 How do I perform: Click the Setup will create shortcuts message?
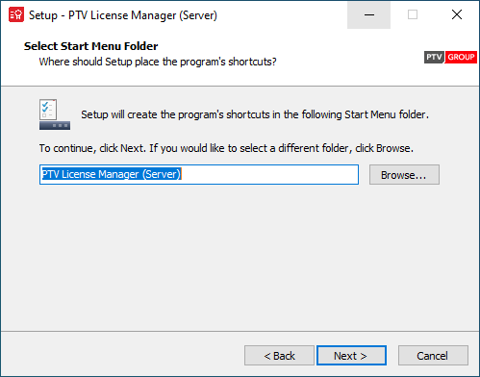[255, 114]
